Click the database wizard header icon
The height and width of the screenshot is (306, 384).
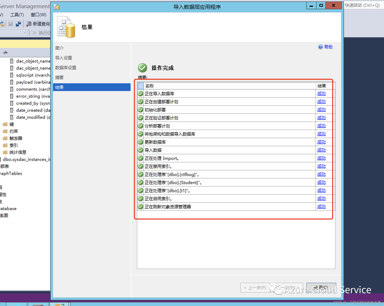(x=66, y=27)
